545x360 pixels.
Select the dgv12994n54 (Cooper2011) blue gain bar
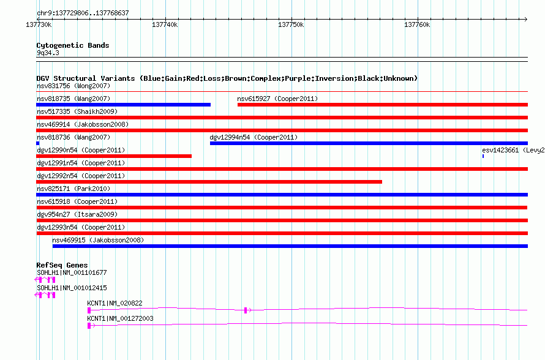coord(369,143)
